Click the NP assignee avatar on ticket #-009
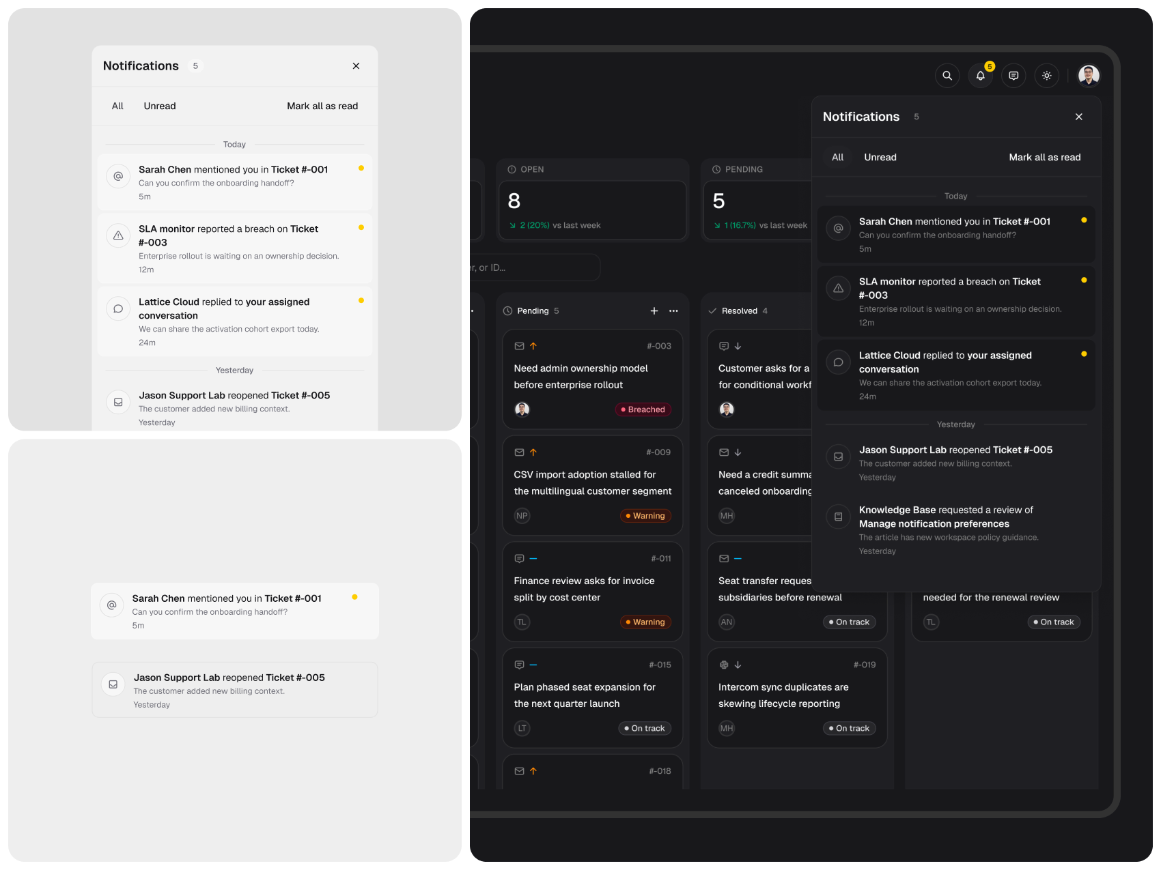This screenshot has width=1161, height=870. (522, 516)
